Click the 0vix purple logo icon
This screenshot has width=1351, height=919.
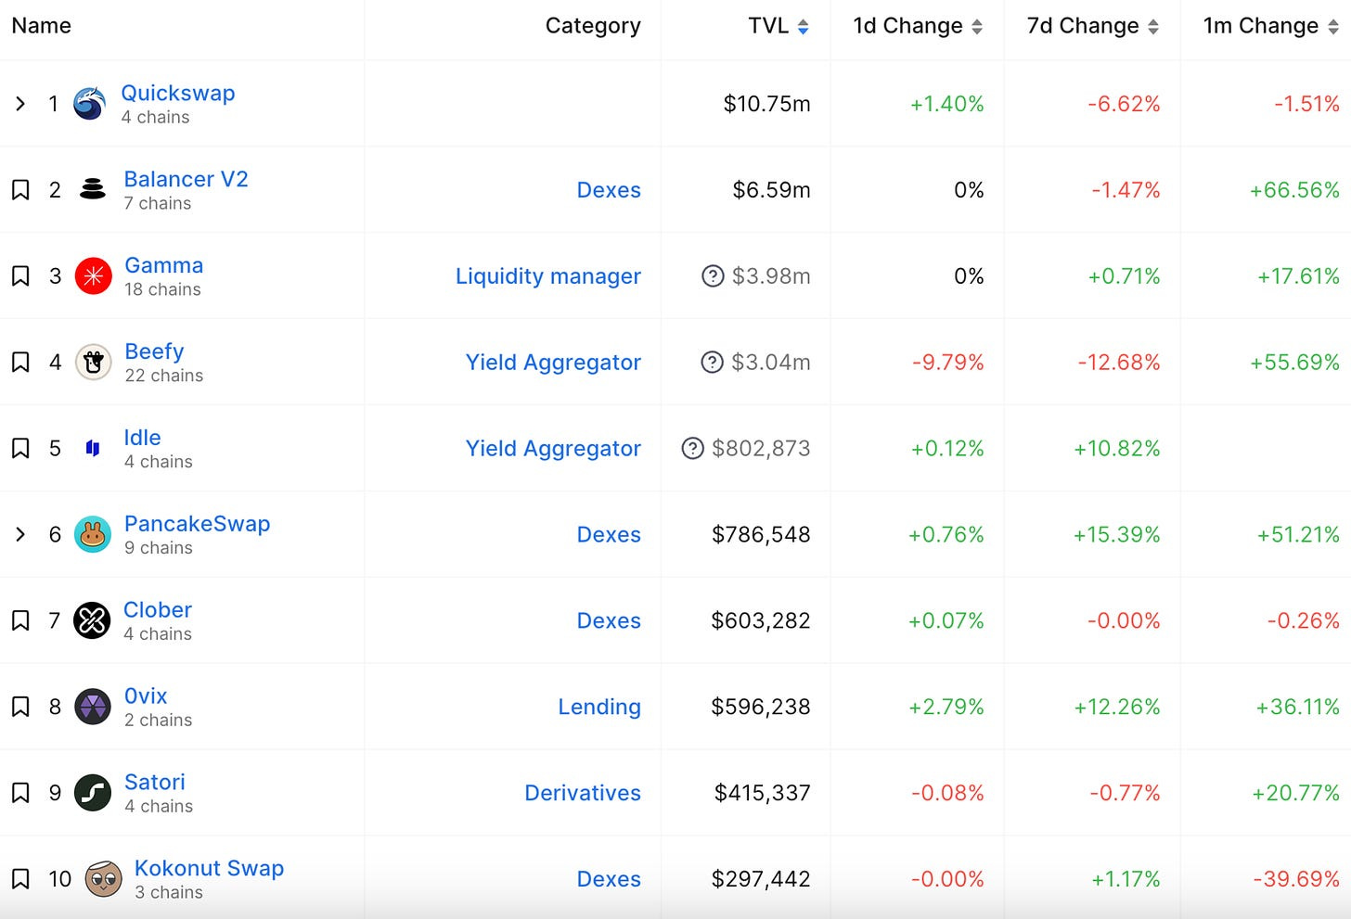tap(93, 708)
